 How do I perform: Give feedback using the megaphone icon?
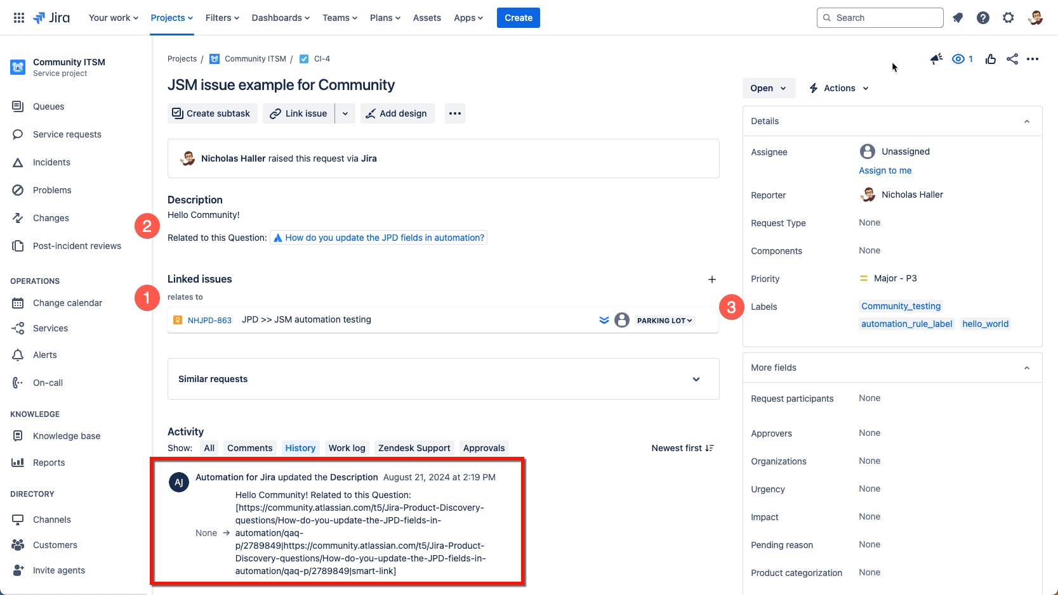point(936,59)
